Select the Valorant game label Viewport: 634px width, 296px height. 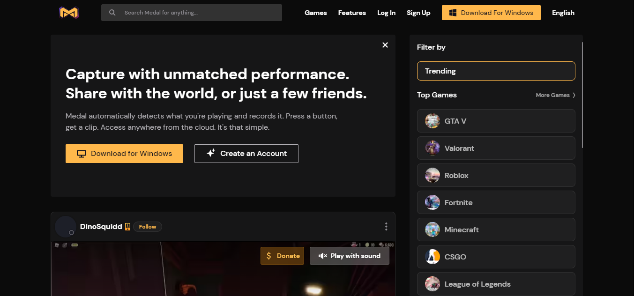pos(459,148)
